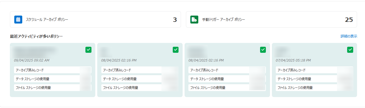Click アーカイブ済みレコード row in third card
The height and width of the screenshot is (108, 365).
pos(227,70)
